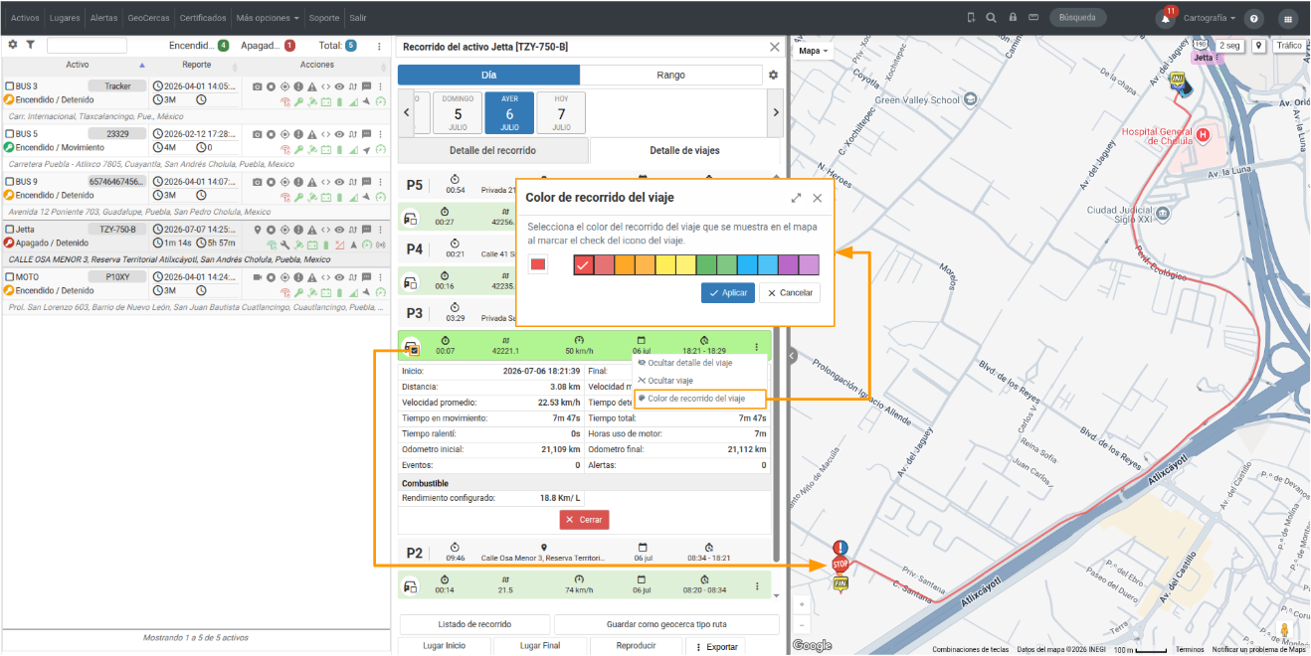Tick the BUS 5 checkbox
1311x656 pixels.
[10, 134]
